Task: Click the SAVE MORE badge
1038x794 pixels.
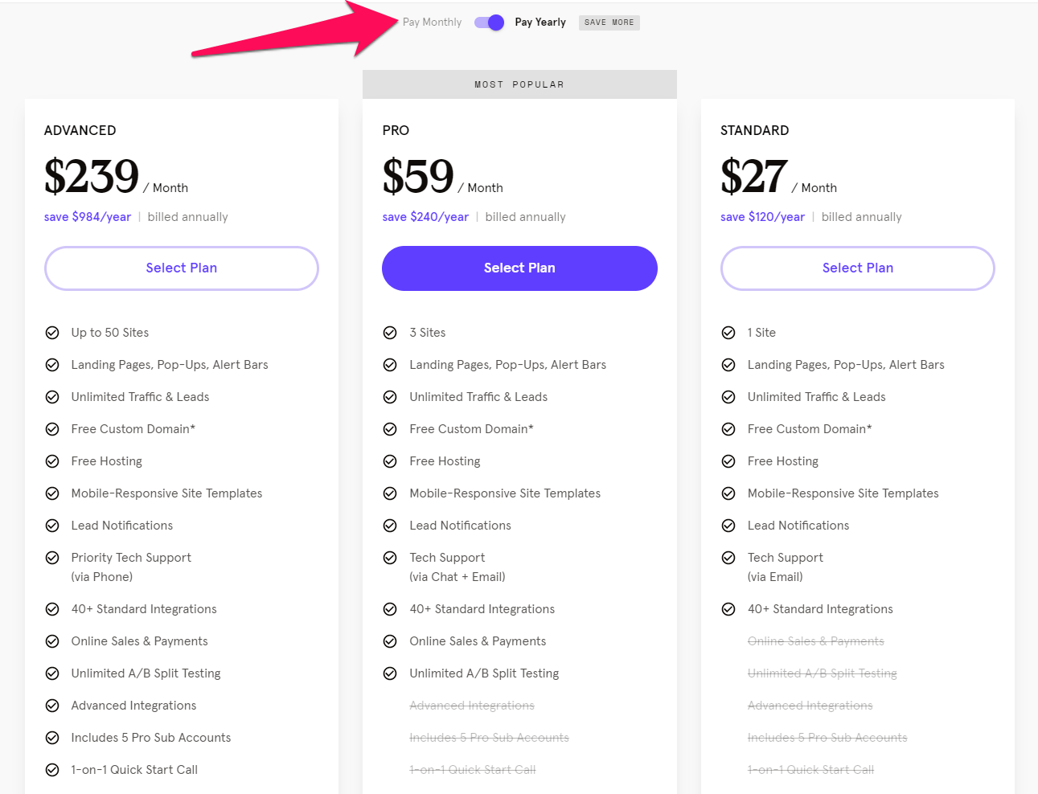Action: point(609,23)
